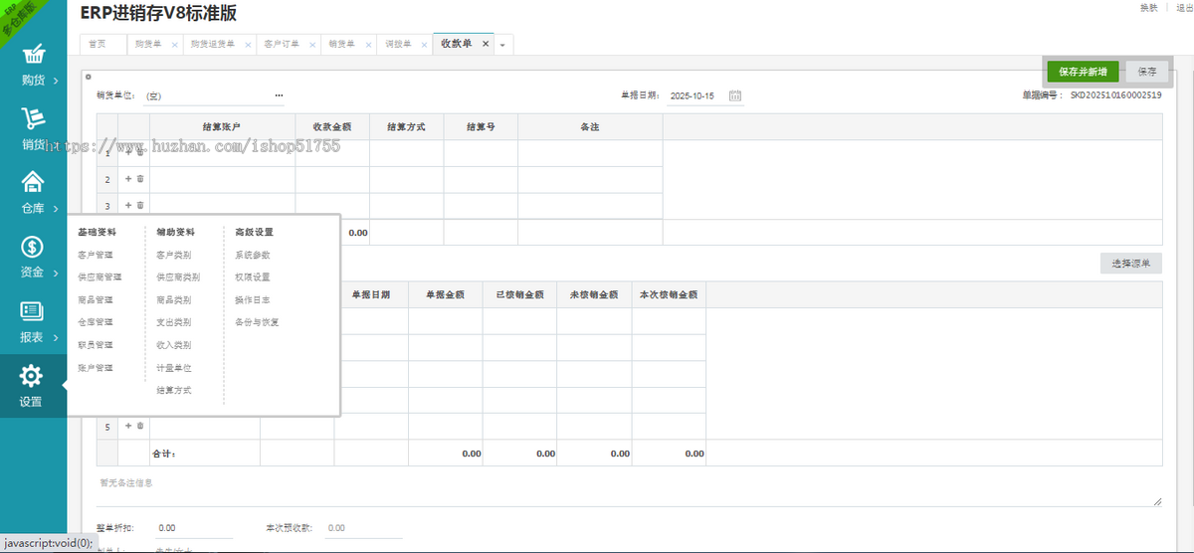Switch to the 购货退货单 tab
Viewport: 1194px width, 553px height.
pyautogui.click(x=212, y=45)
